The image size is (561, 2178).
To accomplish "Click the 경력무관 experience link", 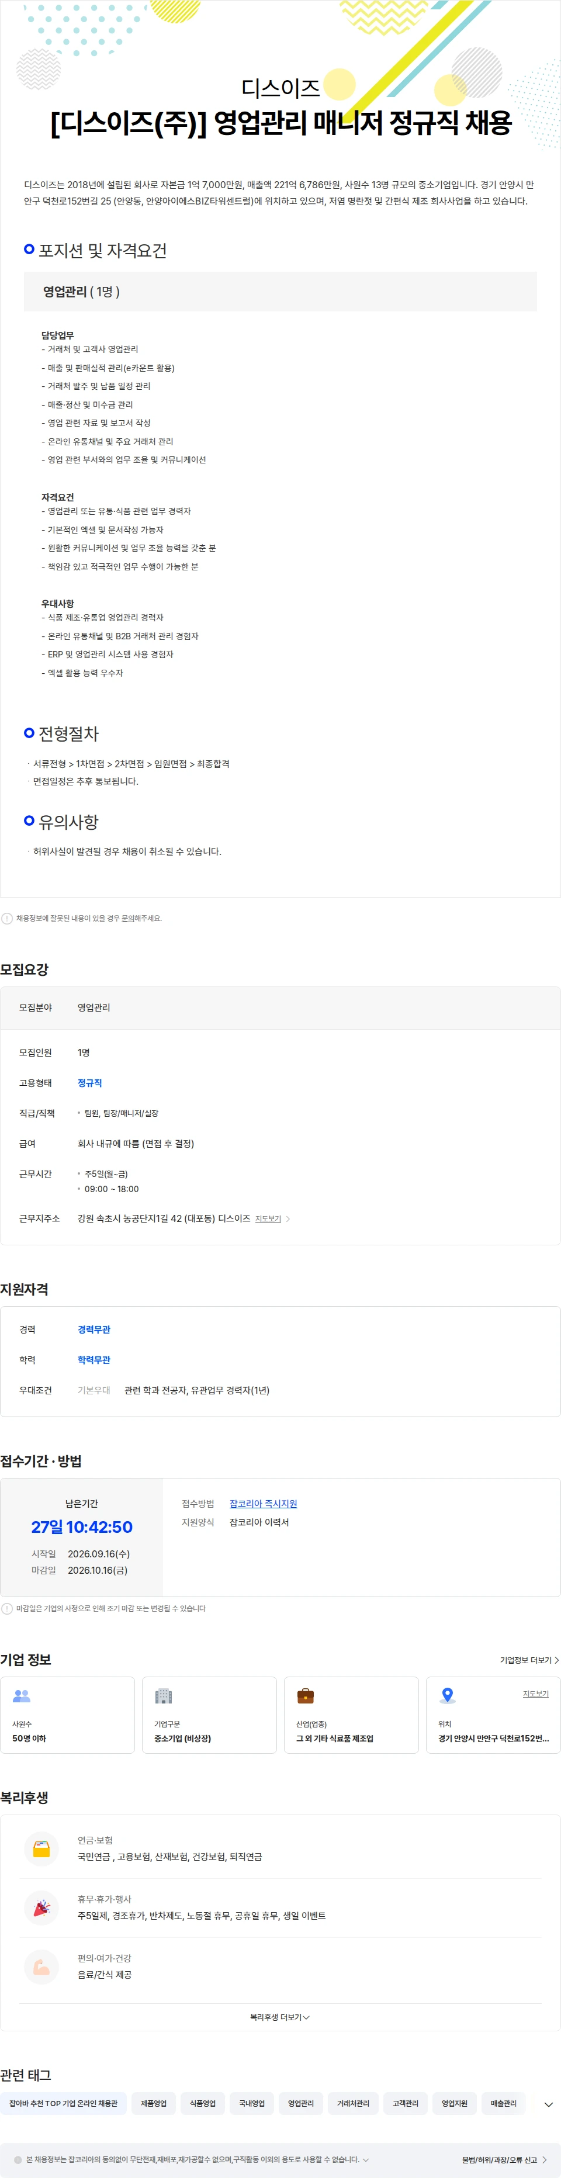I will (93, 1329).
